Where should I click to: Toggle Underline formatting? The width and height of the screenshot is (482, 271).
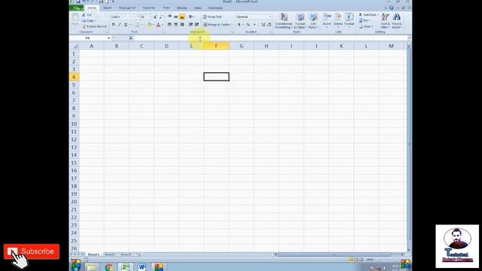click(126, 25)
